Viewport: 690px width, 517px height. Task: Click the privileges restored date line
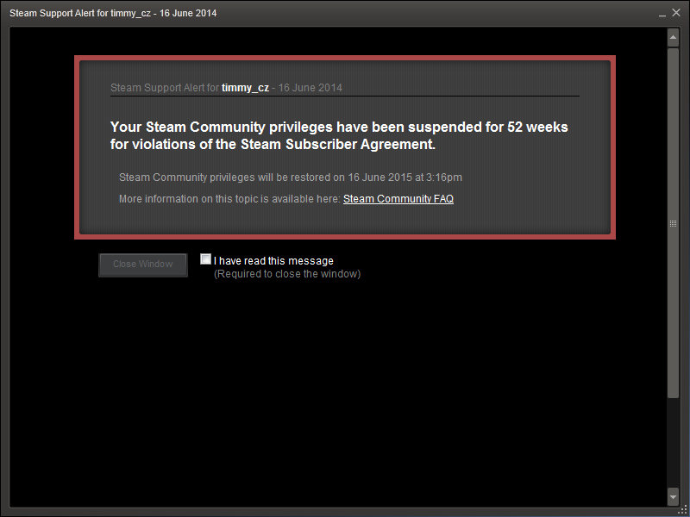pos(290,178)
